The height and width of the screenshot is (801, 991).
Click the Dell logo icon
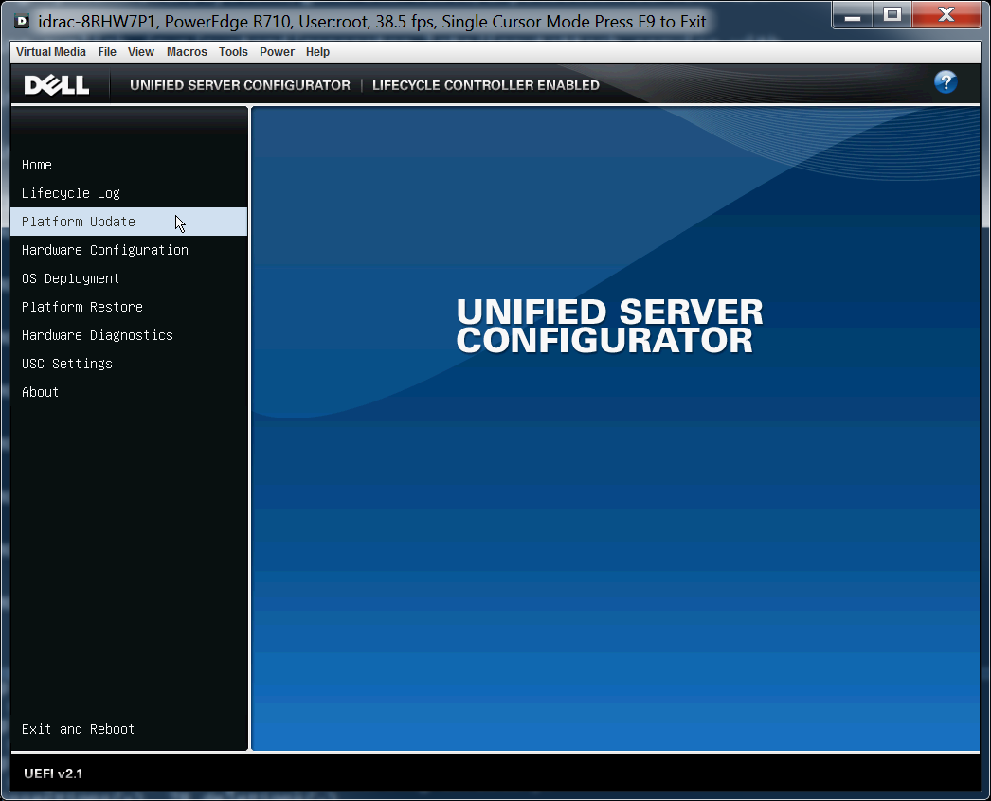[56, 84]
